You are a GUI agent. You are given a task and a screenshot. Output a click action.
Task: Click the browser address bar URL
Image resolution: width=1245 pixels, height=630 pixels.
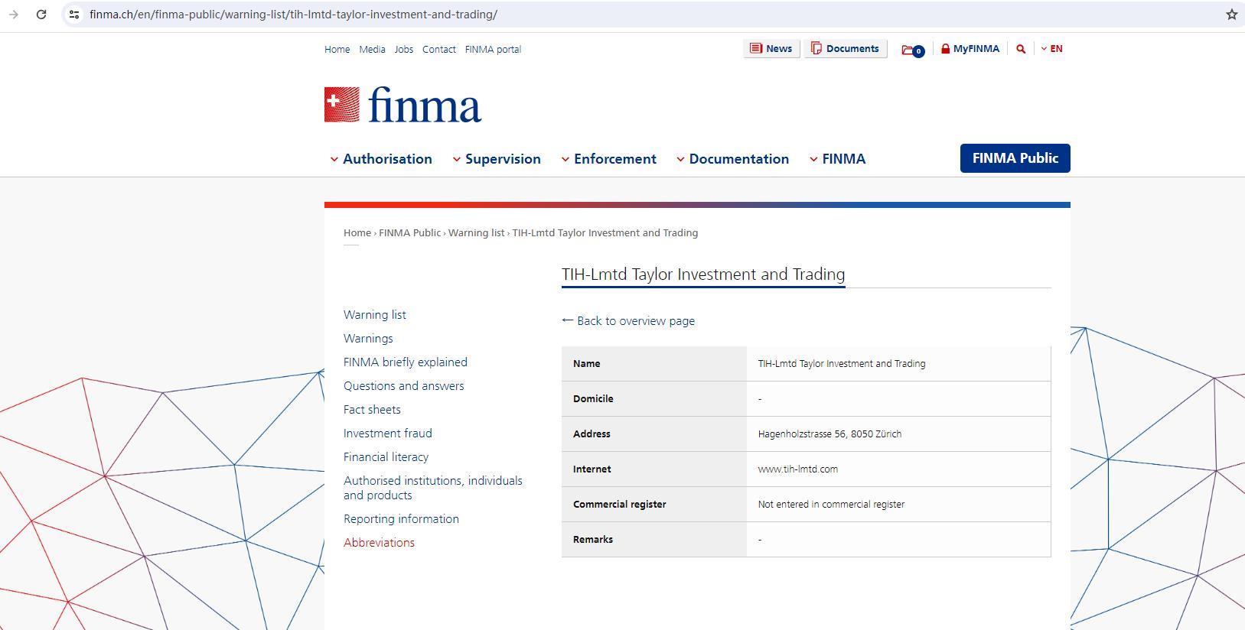coord(293,15)
